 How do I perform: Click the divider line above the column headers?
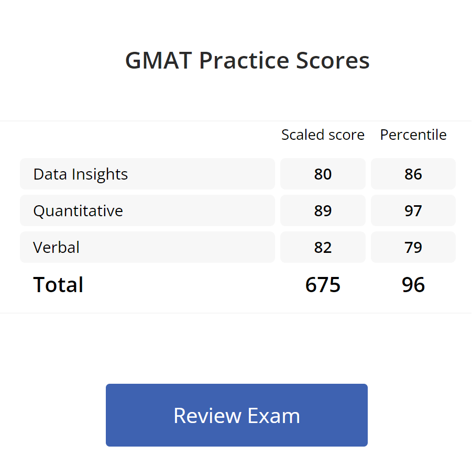pyautogui.click(x=236, y=121)
